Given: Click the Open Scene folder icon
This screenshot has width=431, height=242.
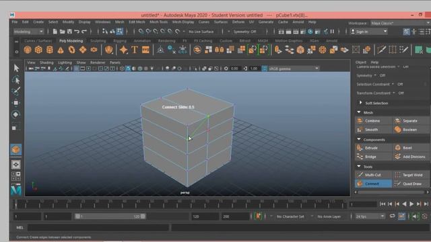Looking at the screenshot, I should coord(63,32).
